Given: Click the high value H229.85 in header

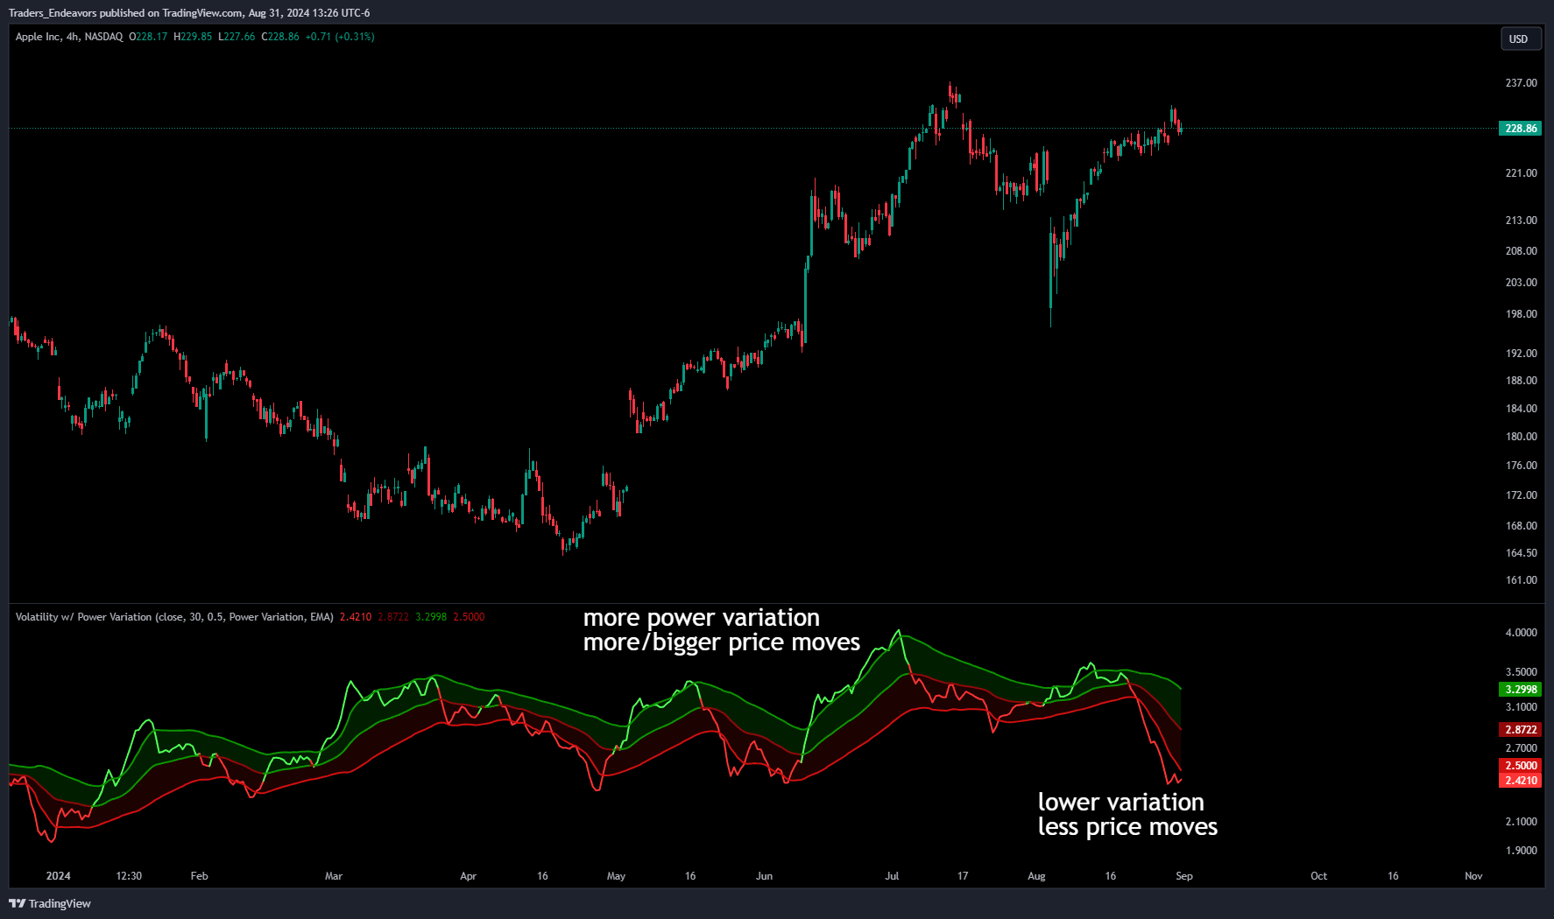Looking at the screenshot, I should pos(193,37).
